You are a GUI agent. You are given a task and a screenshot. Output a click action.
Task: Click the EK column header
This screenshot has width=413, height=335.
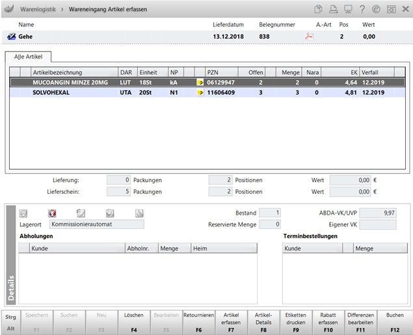[340, 72]
